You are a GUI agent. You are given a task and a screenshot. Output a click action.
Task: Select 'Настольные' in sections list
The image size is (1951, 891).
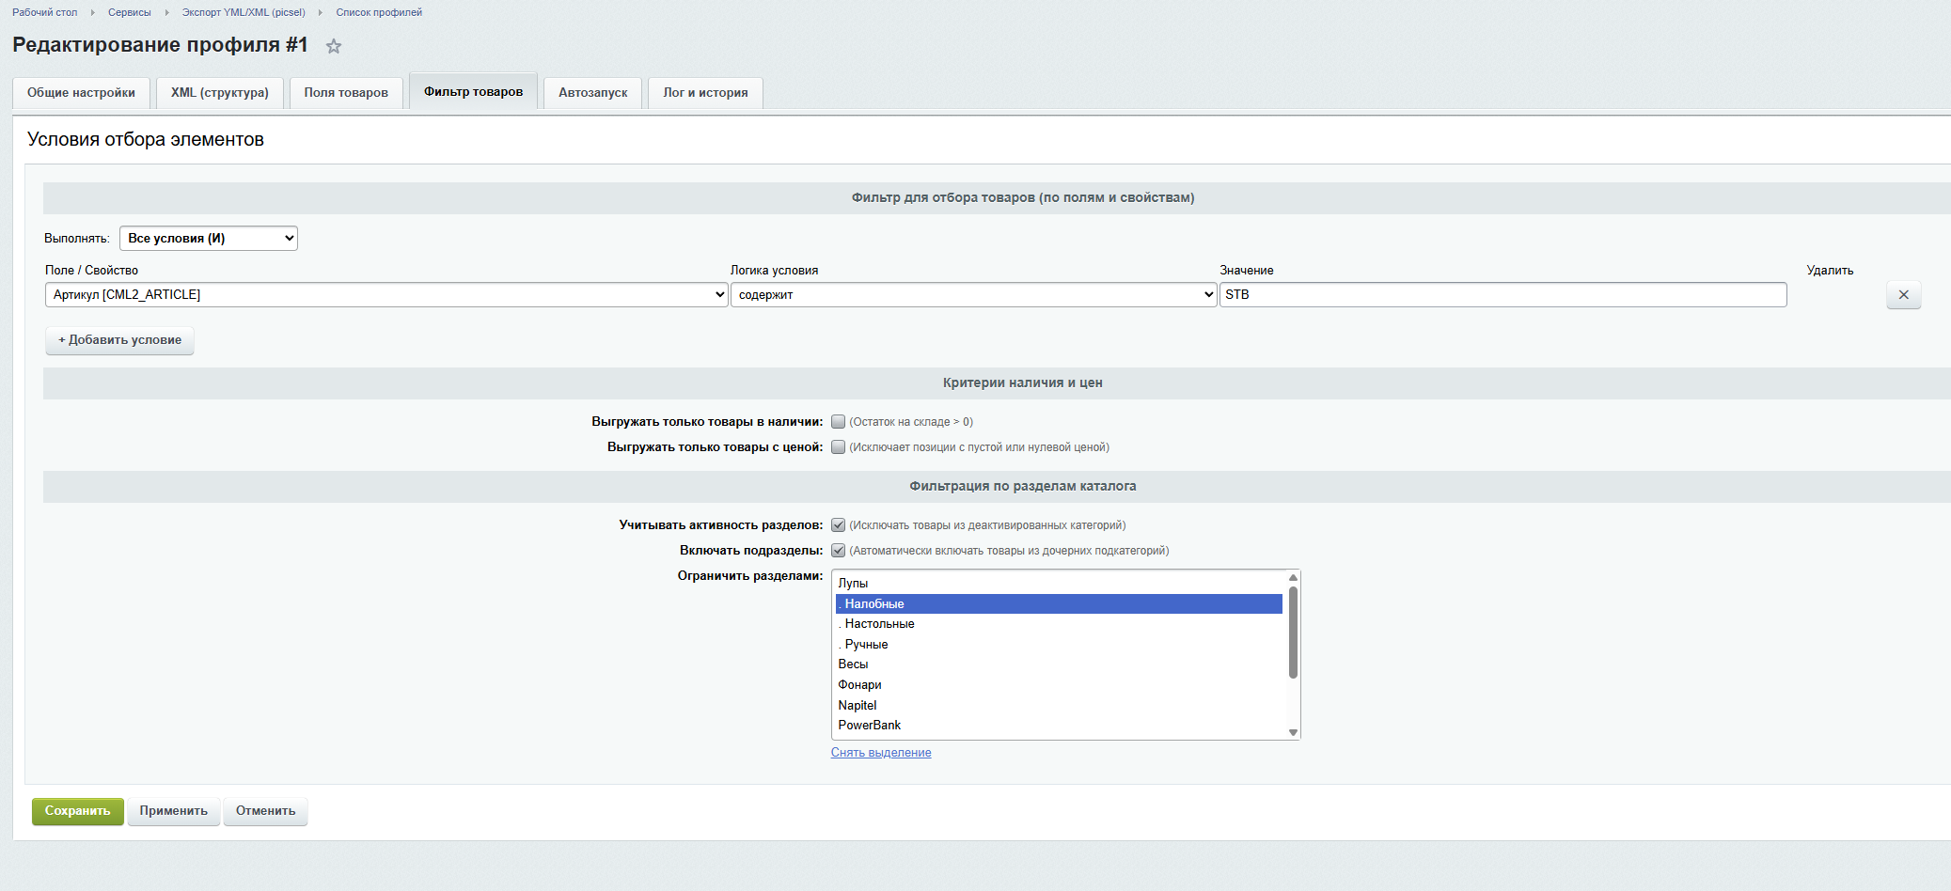tap(1060, 624)
